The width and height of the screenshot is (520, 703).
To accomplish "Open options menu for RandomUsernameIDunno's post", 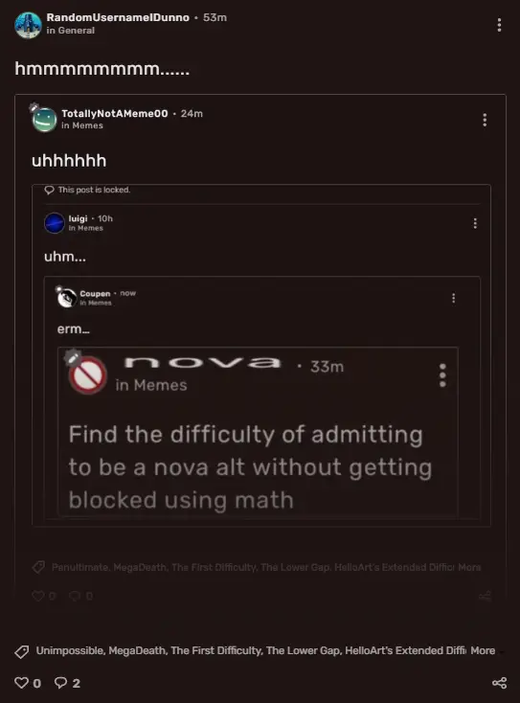I will pyautogui.click(x=499, y=25).
